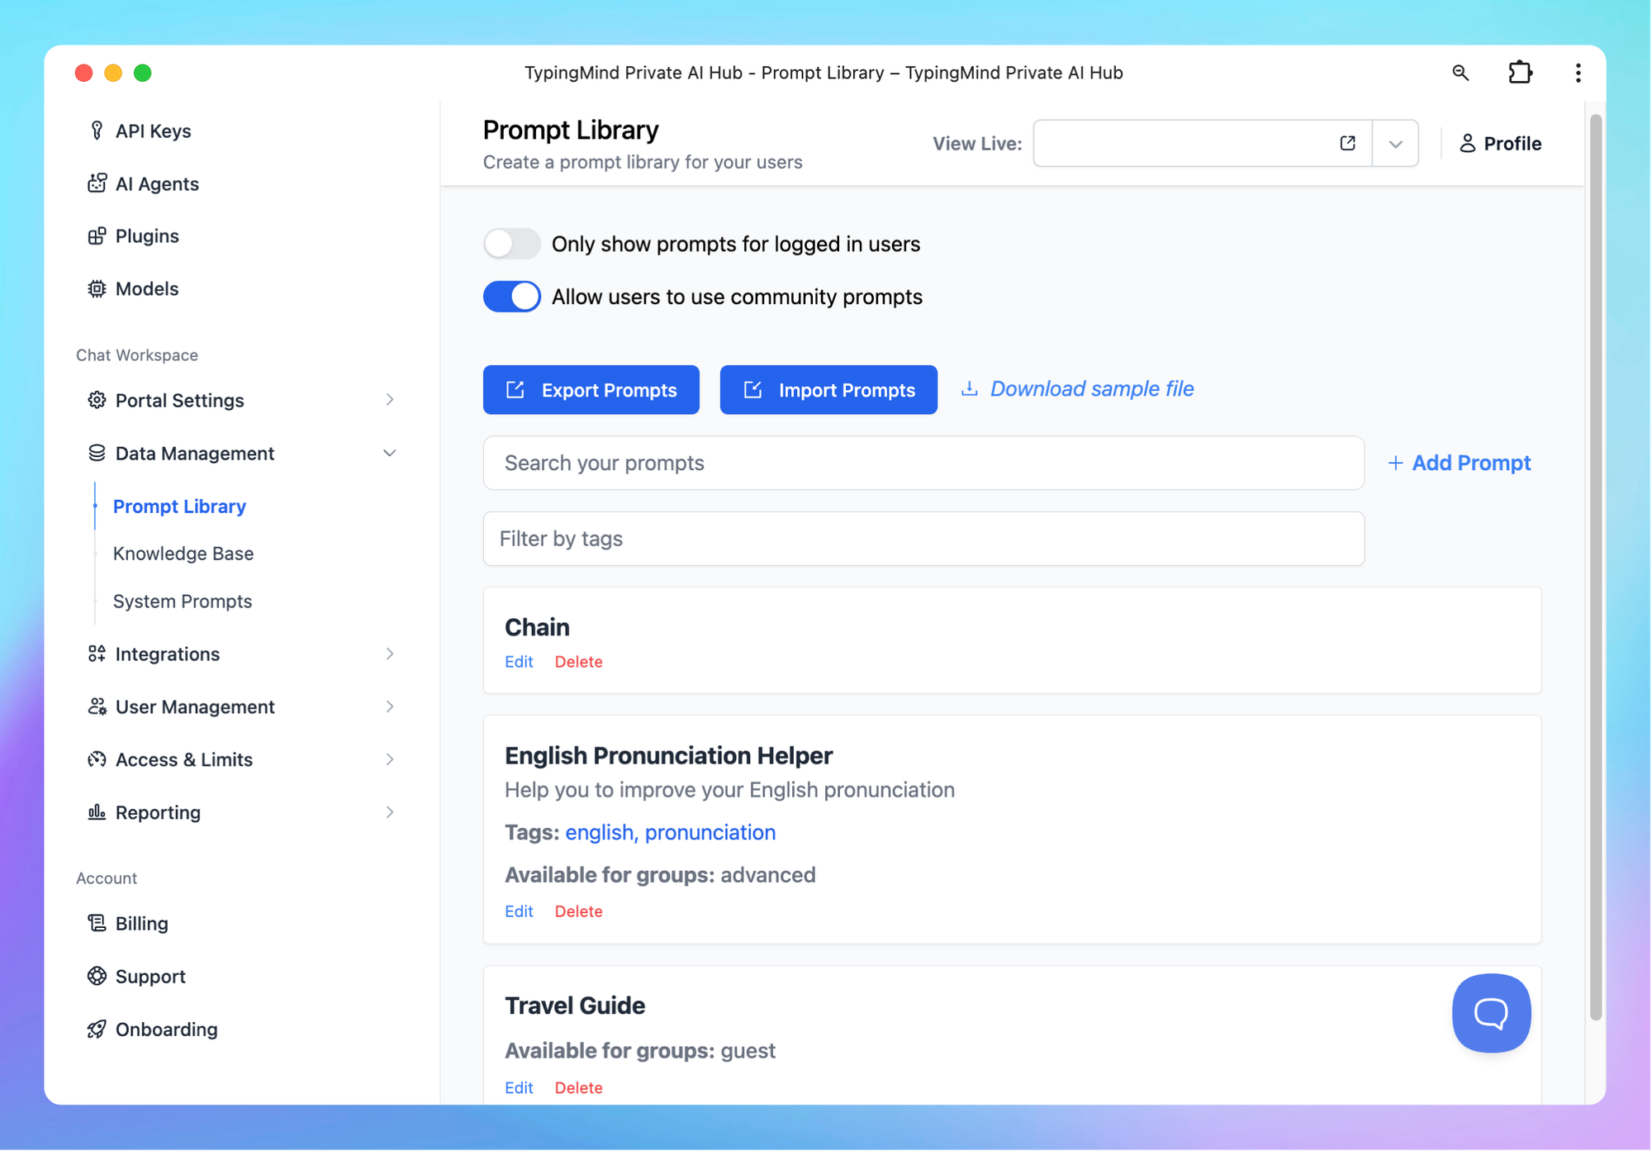Viewport: 1652px width, 1151px height.
Task: Toggle the Profile option
Action: 1501,143
